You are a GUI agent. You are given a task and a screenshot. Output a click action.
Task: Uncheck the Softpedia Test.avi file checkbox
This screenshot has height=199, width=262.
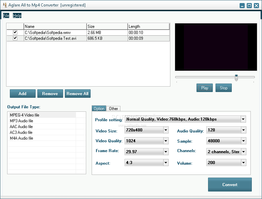tap(15, 38)
